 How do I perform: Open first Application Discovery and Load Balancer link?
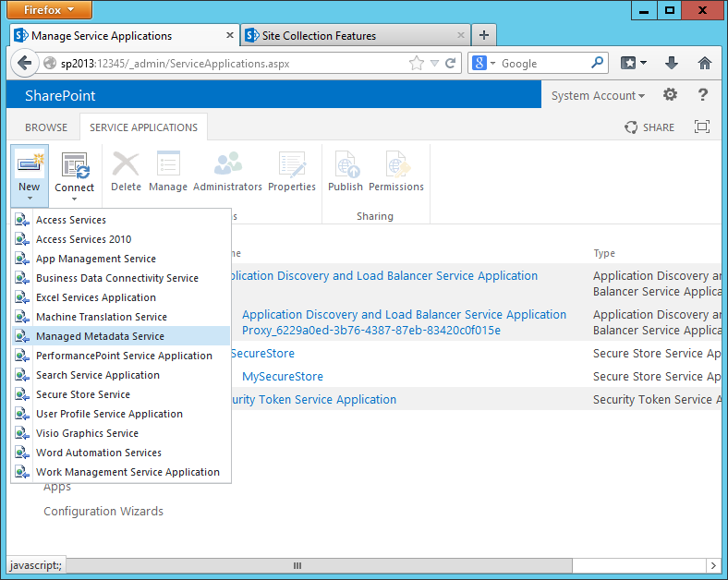[x=384, y=275]
